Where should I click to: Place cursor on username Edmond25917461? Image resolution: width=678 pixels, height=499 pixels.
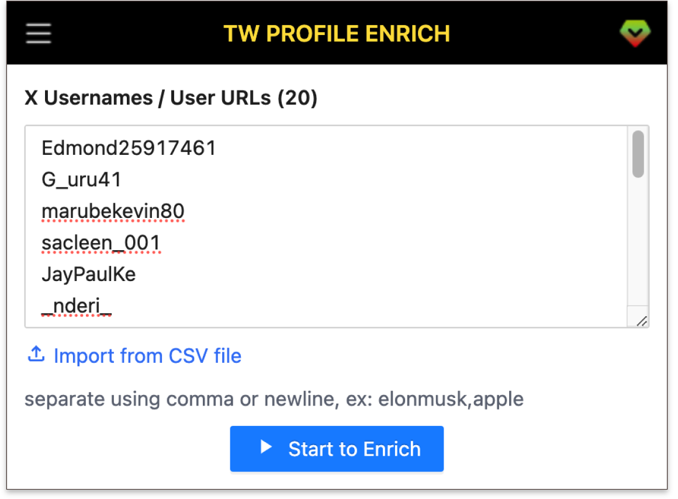click(129, 148)
